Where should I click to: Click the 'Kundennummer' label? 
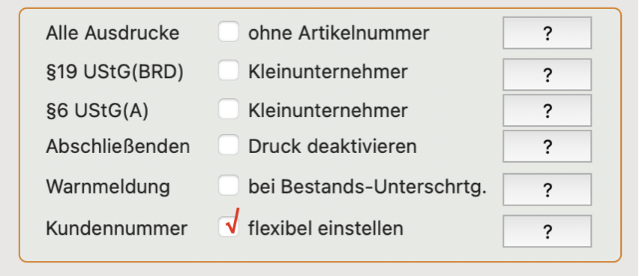coord(116,228)
